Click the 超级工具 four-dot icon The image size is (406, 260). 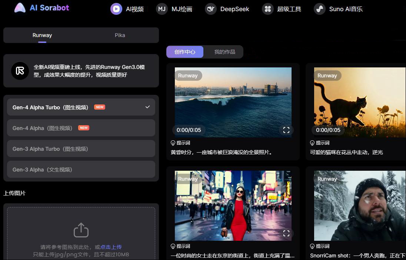coord(268,9)
